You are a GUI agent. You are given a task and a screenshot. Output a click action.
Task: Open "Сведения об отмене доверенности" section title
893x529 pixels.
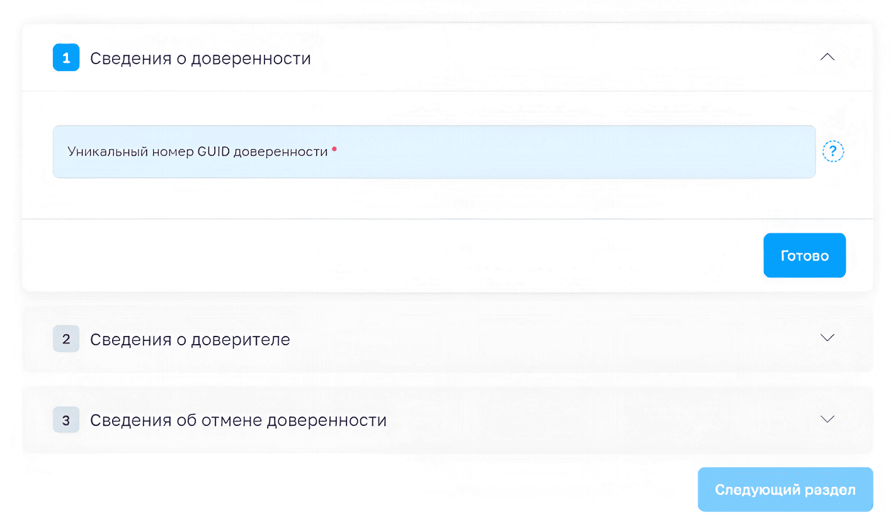238,420
